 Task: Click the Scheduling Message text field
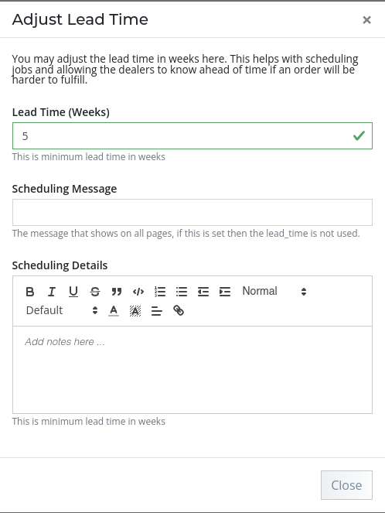(x=192, y=212)
